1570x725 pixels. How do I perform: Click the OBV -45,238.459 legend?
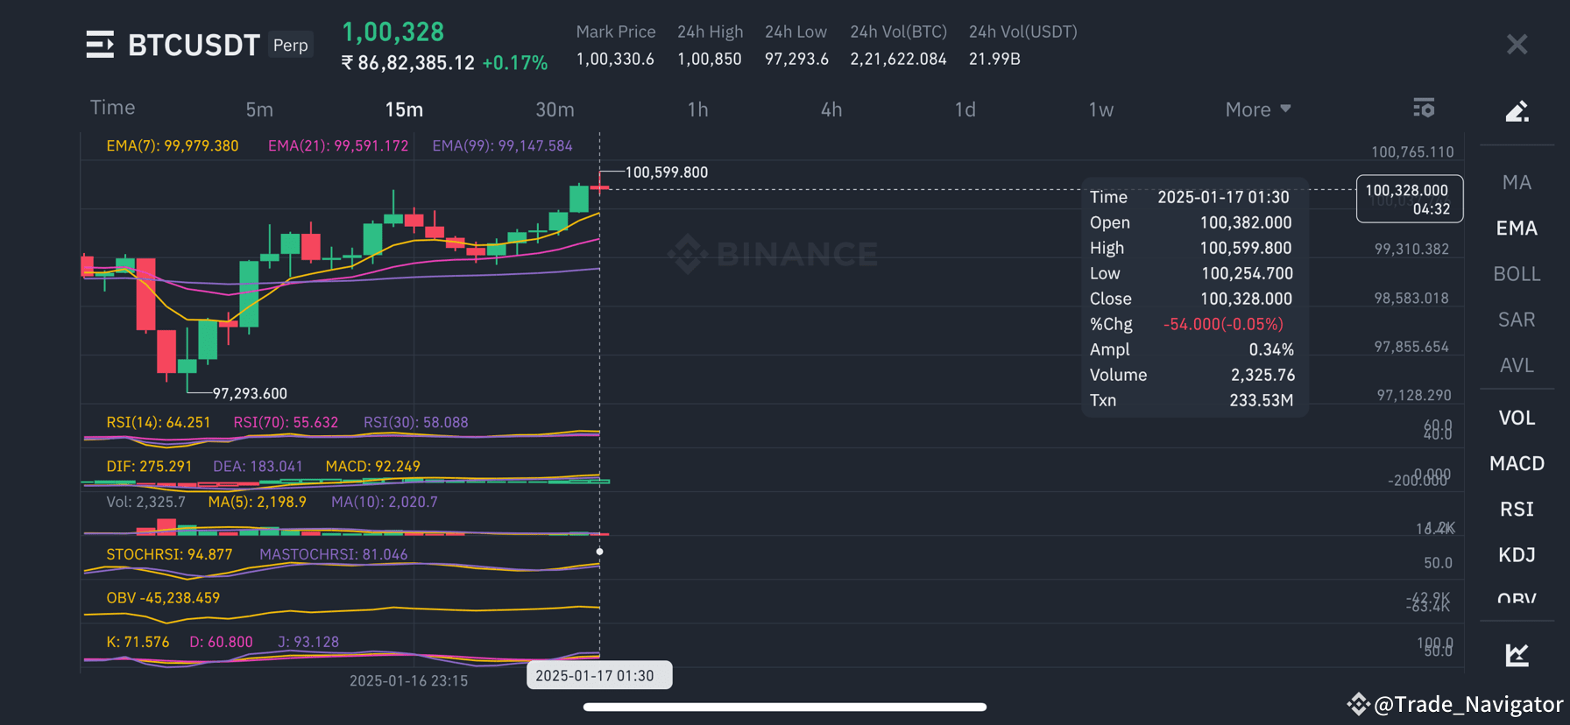coord(163,598)
